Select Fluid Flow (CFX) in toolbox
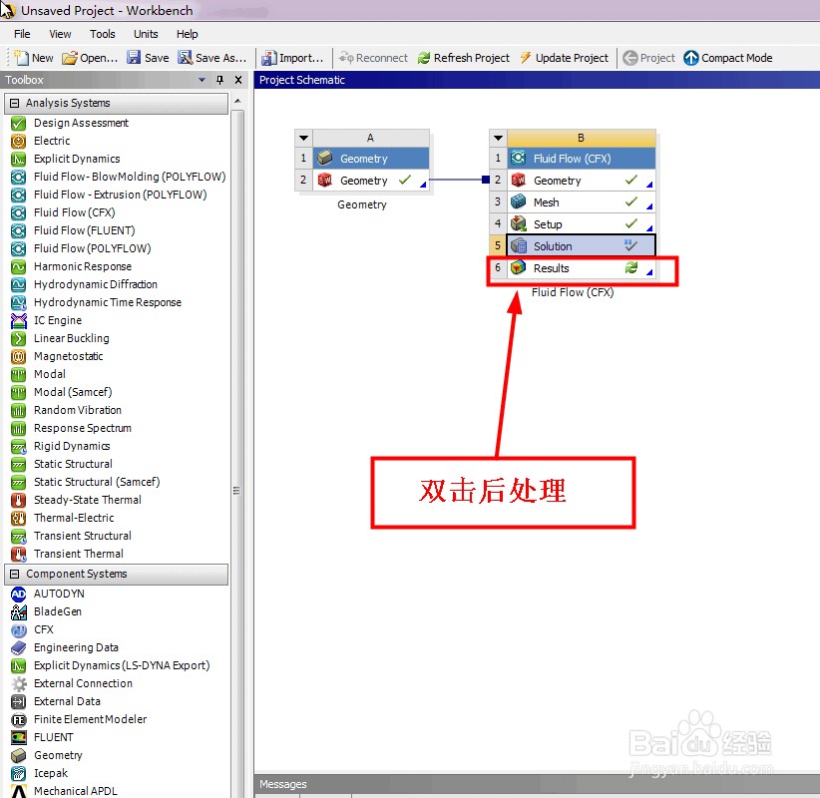The image size is (820, 798). 74,212
